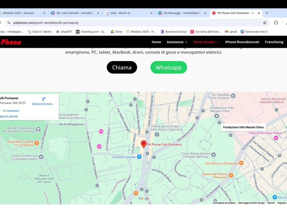Click the Google logo on the map
This screenshot has width=287, height=215.
point(144,198)
